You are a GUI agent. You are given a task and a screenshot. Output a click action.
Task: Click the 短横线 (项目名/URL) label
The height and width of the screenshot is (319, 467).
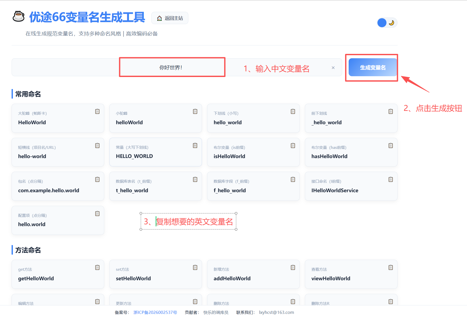(37, 148)
